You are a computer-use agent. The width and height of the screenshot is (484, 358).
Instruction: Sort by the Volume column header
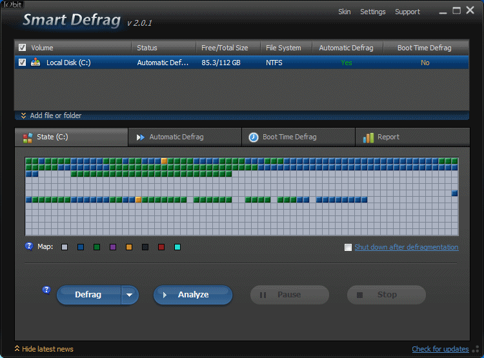[73, 48]
